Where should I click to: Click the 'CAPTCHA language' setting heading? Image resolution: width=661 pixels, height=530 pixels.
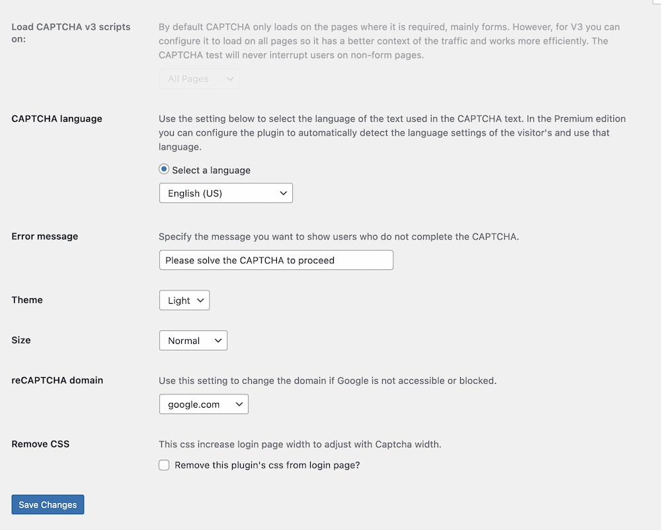coord(57,119)
